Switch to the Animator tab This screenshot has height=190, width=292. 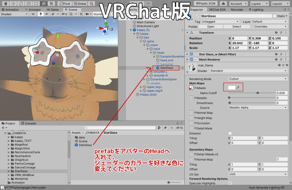click(x=33, y=10)
